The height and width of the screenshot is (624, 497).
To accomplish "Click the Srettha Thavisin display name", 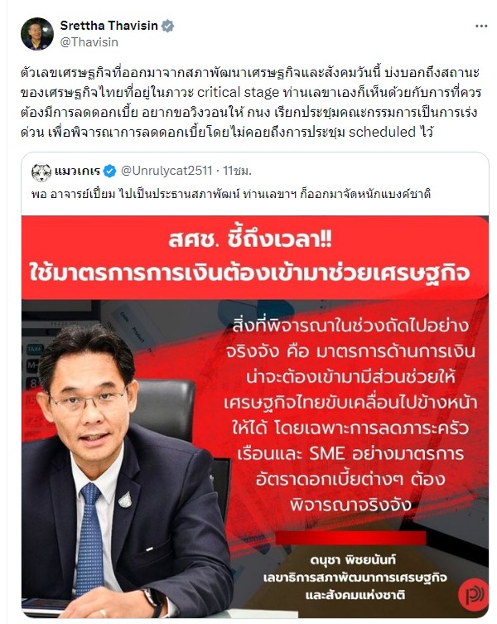I will click(x=109, y=26).
